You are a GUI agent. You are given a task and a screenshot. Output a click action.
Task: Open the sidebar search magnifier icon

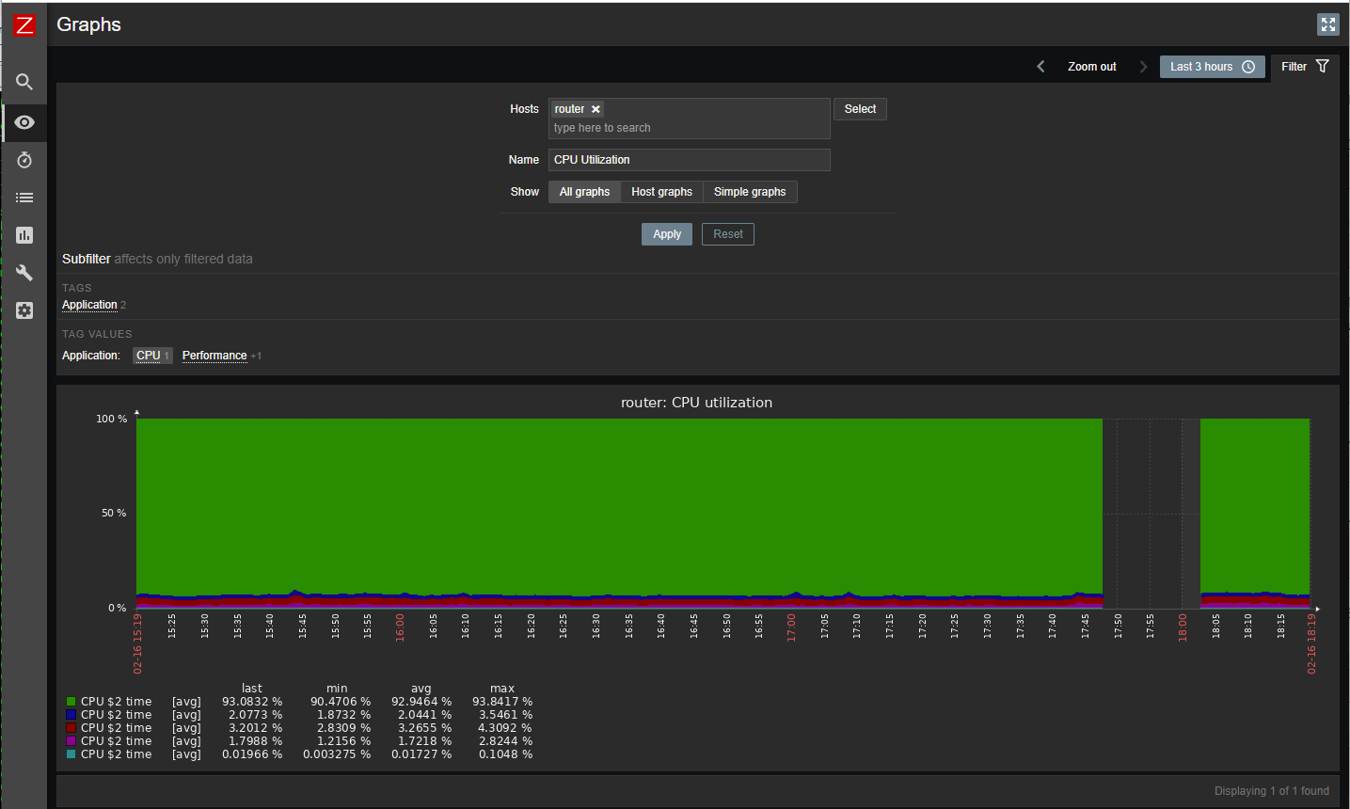coord(24,82)
